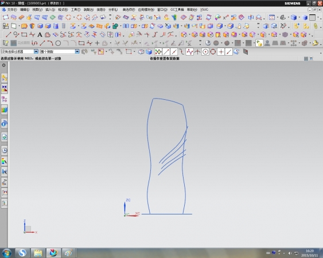Click the true shading sphere icon
The width and height of the screenshot is (323, 258).
coord(208,43)
